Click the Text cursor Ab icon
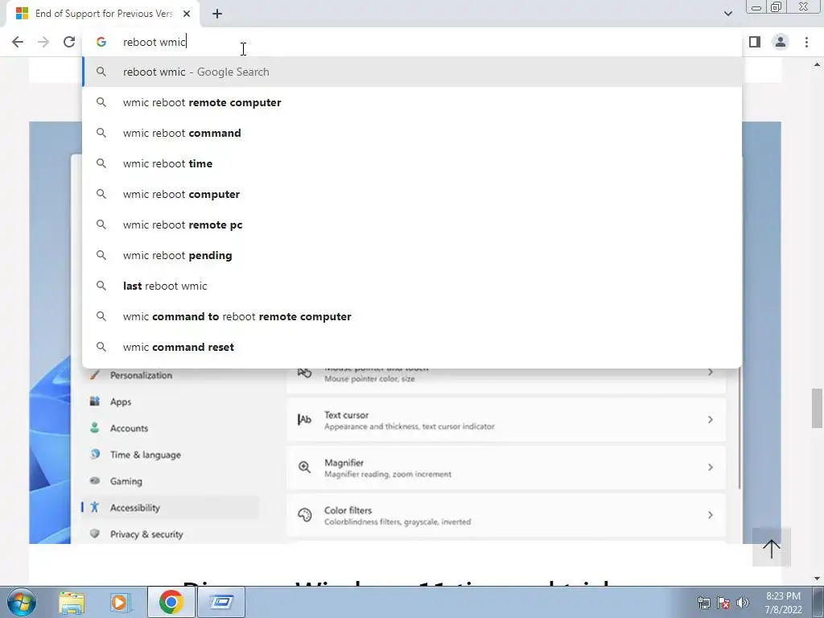Image resolution: width=824 pixels, height=618 pixels. [304, 419]
